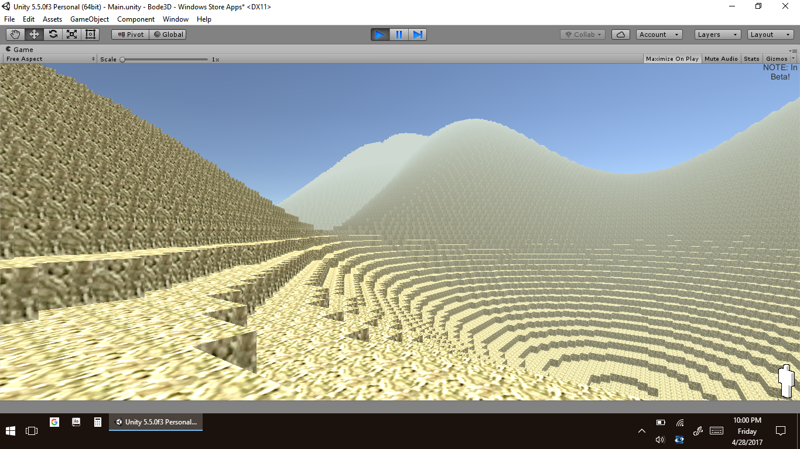Expand the Layers dropdown
Image resolution: width=800 pixels, height=449 pixels.
(717, 34)
